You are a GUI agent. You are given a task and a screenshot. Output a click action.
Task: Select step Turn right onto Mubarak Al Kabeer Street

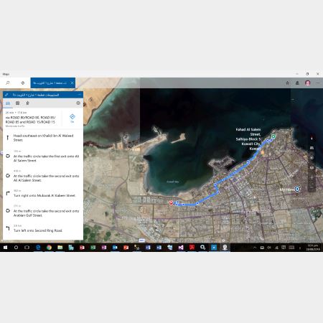[43, 194]
